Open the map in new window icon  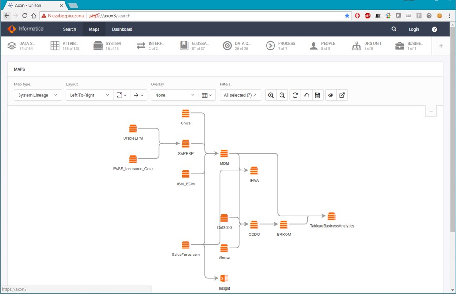pyautogui.click(x=342, y=95)
